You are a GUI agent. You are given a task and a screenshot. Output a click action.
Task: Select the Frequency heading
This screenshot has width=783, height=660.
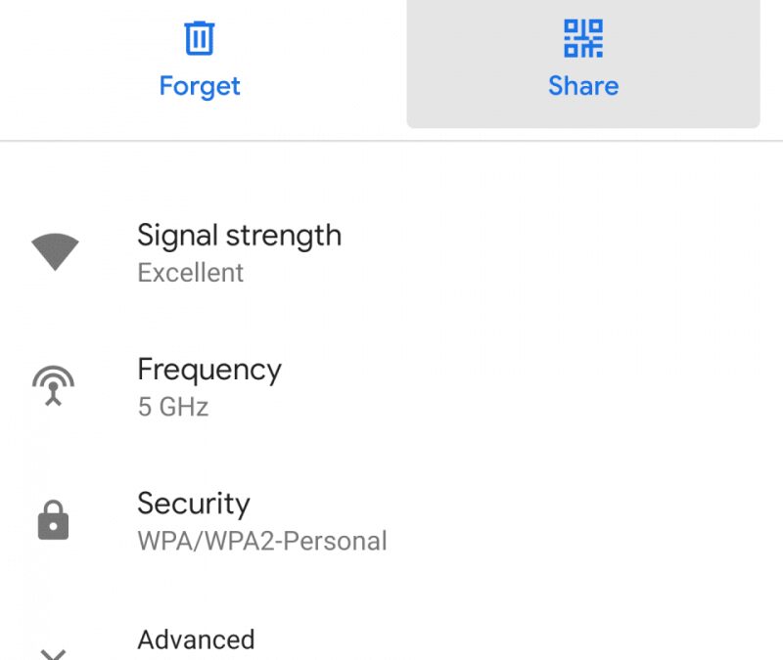tap(209, 370)
